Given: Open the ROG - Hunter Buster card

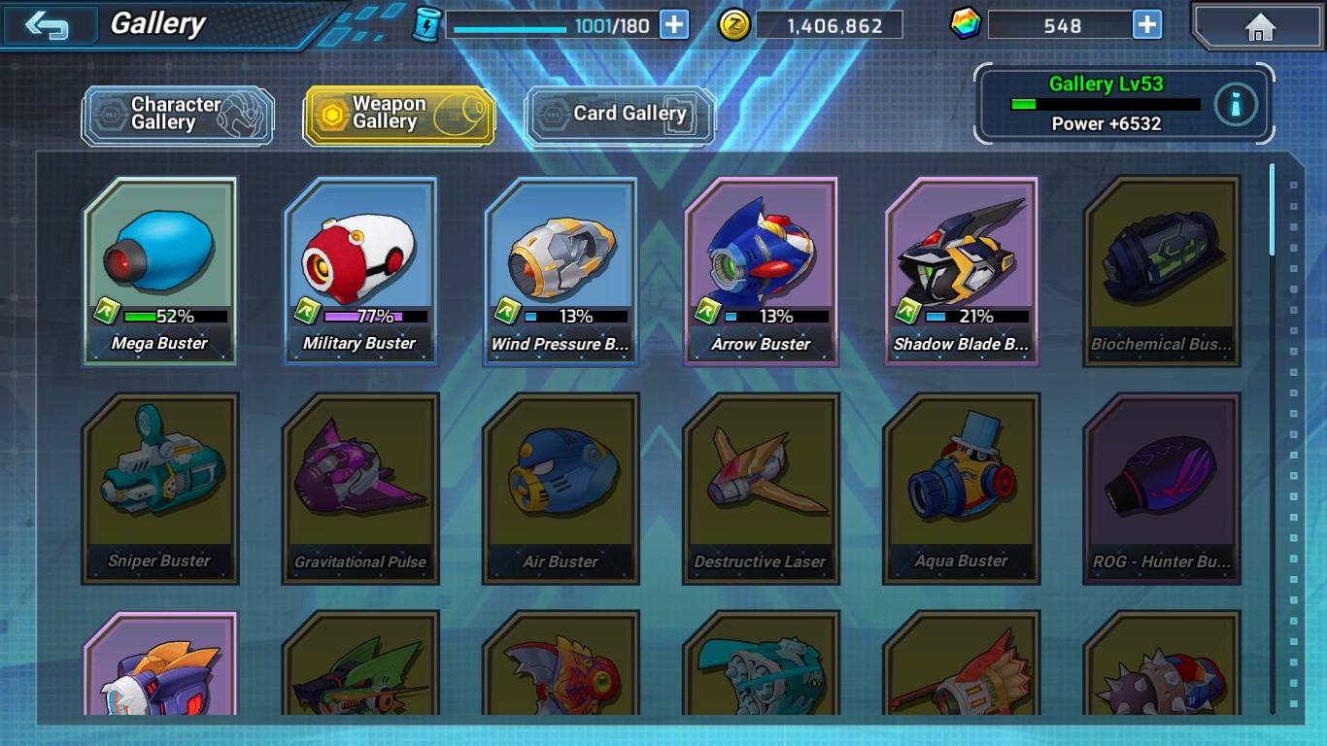Looking at the screenshot, I should pyautogui.click(x=1162, y=489).
